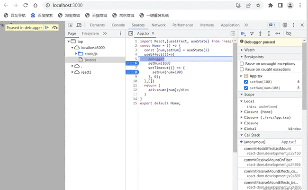Toggle the breakpoint marker on line 8
This screenshot has height=190, width=308.
(132, 72)
